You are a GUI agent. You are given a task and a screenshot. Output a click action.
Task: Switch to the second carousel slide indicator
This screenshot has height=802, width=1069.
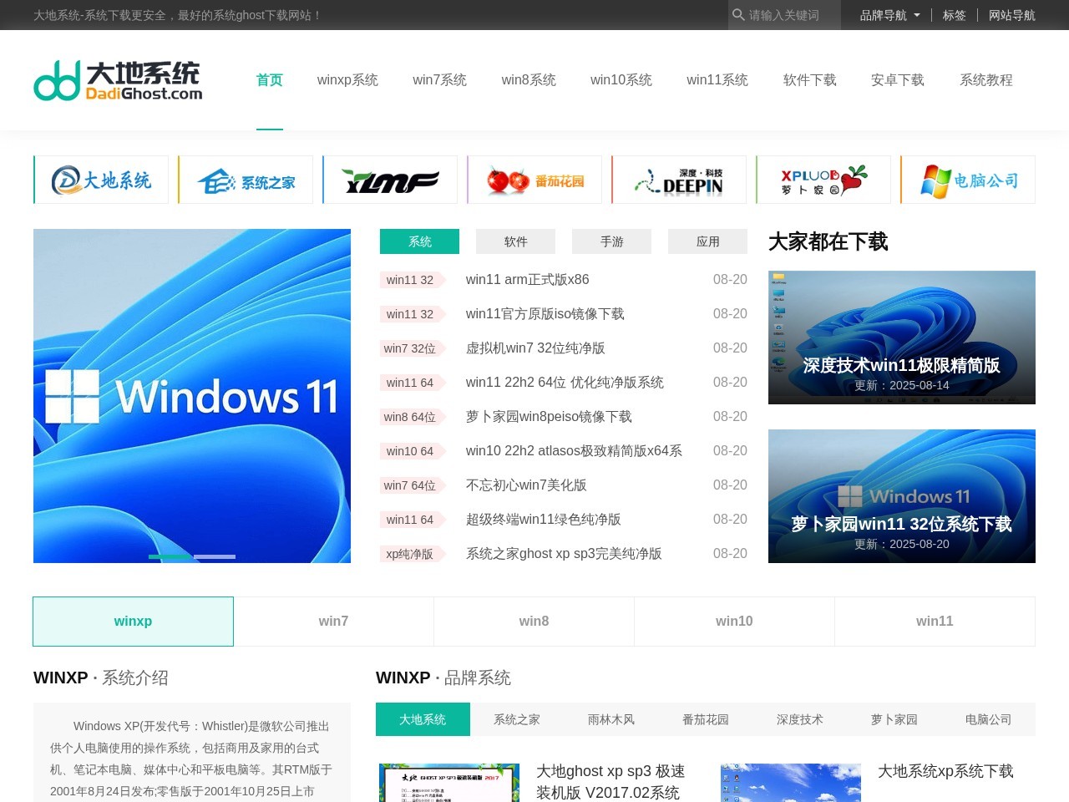(x=215, y=556)
